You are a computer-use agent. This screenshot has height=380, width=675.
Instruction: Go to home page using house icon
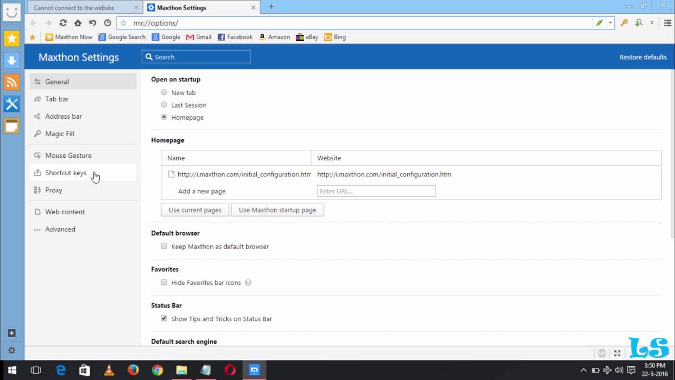tap(78, 23)
